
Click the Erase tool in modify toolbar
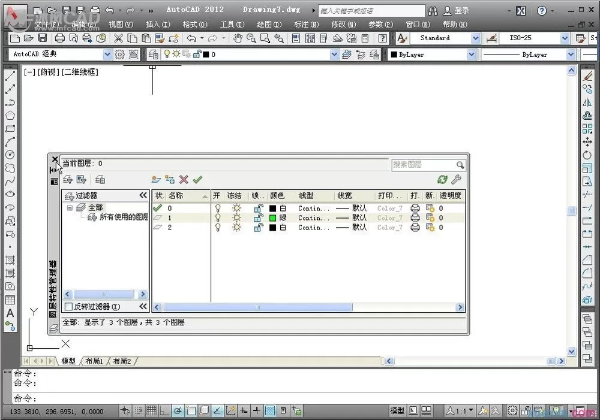[x=587, y=76]
